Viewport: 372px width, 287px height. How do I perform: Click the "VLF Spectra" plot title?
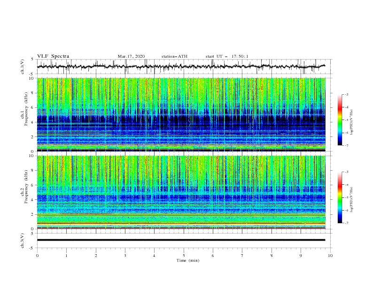53,56
